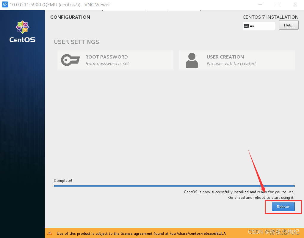
Task: Click 'Root password is set' text
Action: coord(107,64)
